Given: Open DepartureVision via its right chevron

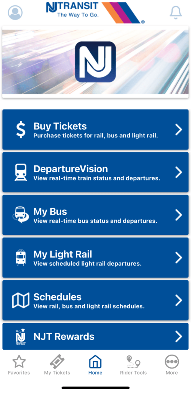Looking at the screenshot, I should [178, 172].
